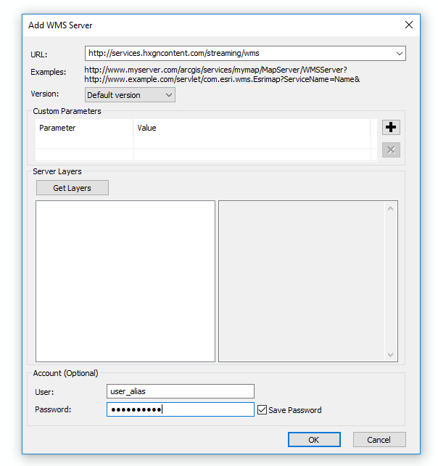Click the Value column header

pyautogui.click(x=250, y=128)
